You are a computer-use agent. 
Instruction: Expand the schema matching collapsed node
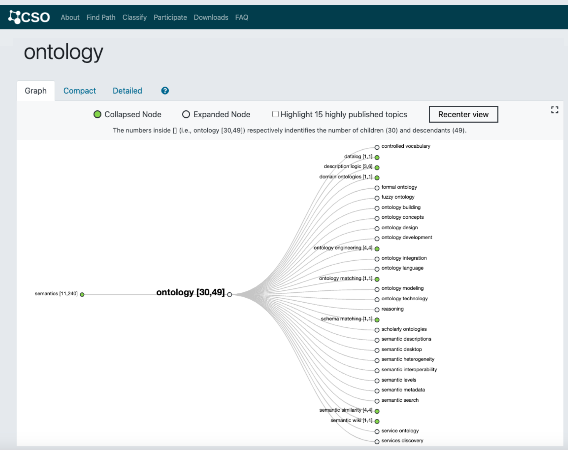coord(377,320)
